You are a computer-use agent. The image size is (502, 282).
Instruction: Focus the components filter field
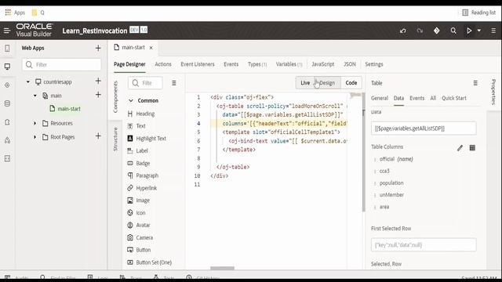(x=145, y=83)
